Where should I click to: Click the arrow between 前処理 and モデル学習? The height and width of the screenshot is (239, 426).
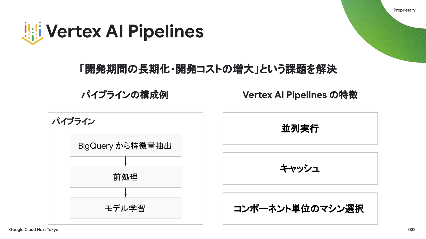125,192
